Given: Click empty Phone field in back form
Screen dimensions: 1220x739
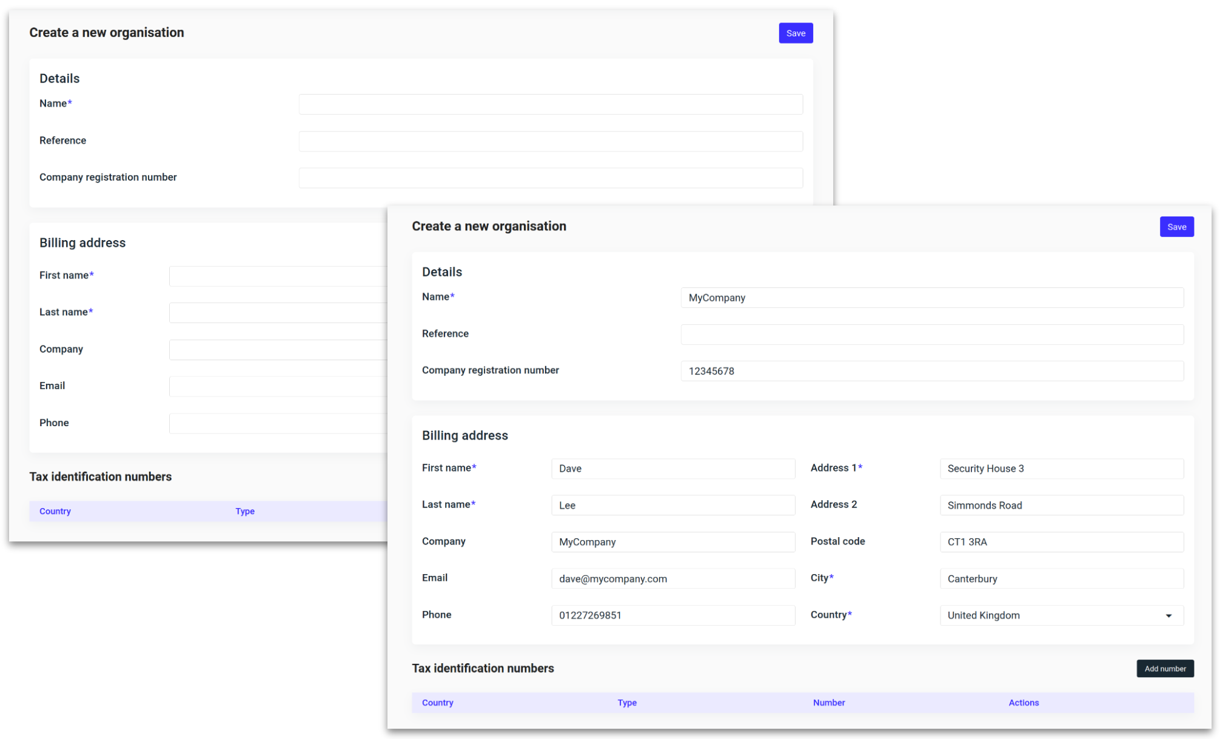Looking at the screenshot, I should [x=278, y=424].
